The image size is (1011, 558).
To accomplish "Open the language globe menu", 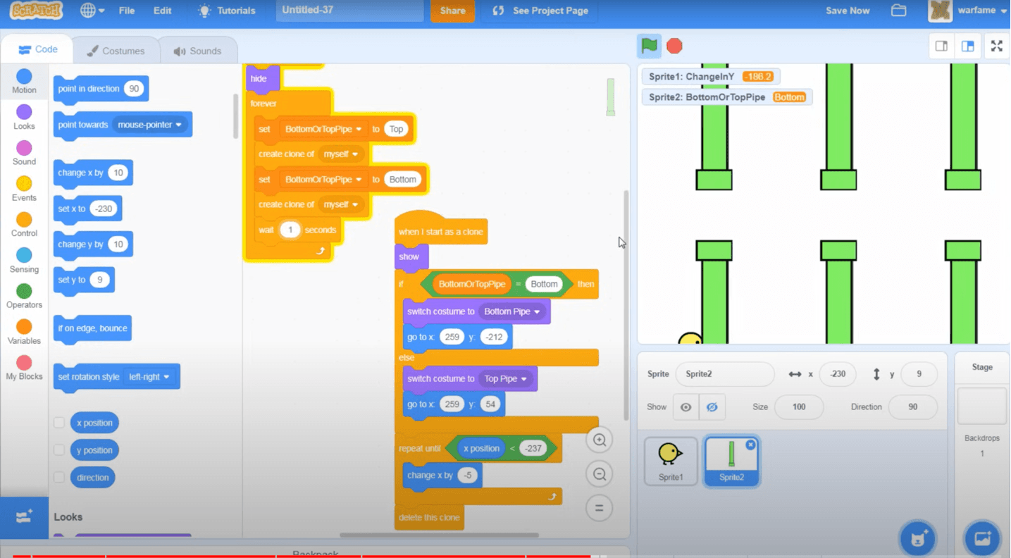I will [92, 11].
